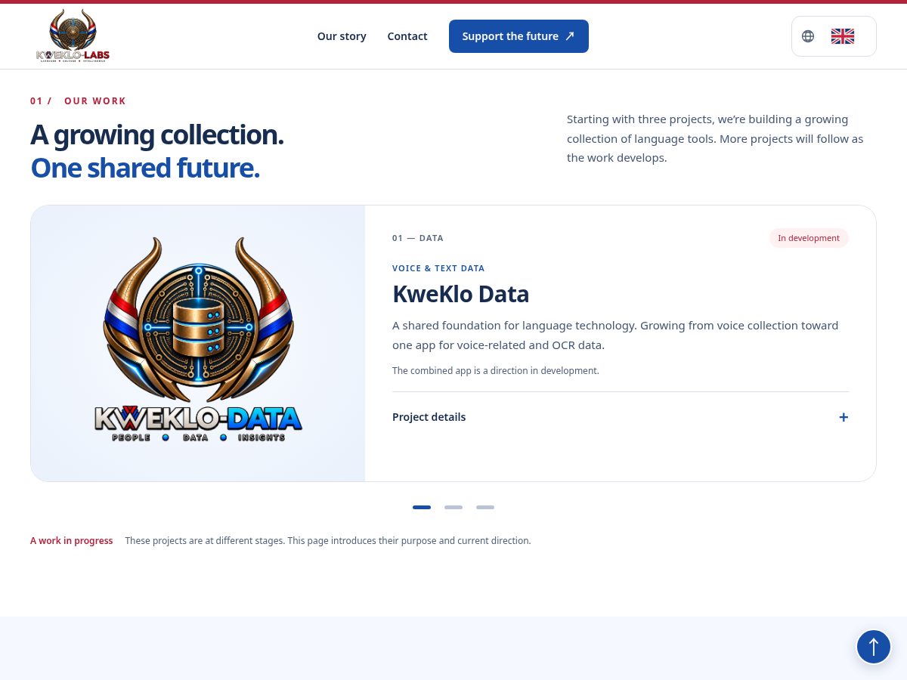The height and width of the screenshot is (680, 907).
Task: Click the globe language icon
Action: point(808,36)
